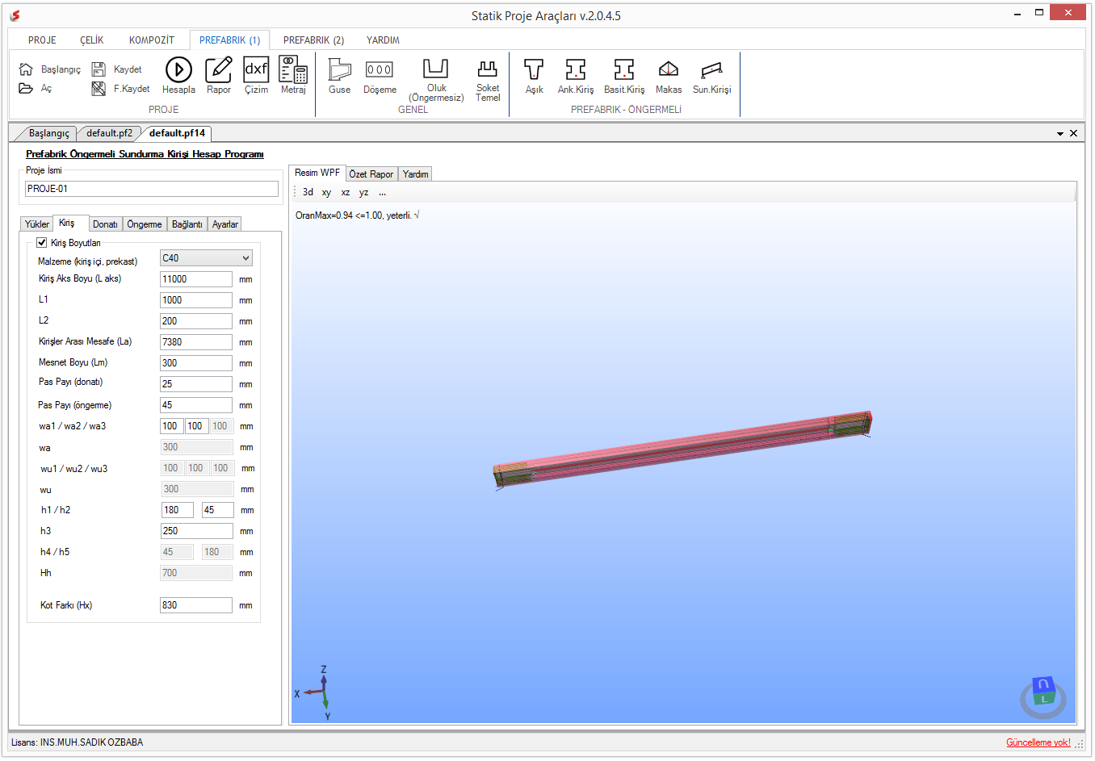Click Güncelleme yok! update link

click(1038, 742)
